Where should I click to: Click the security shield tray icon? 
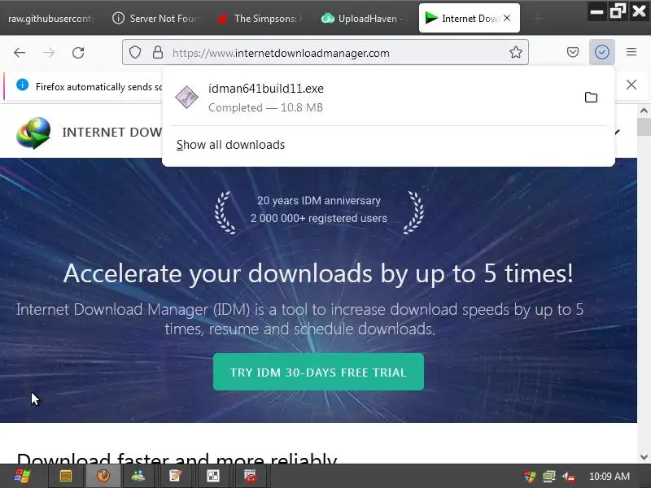(530, 477)
